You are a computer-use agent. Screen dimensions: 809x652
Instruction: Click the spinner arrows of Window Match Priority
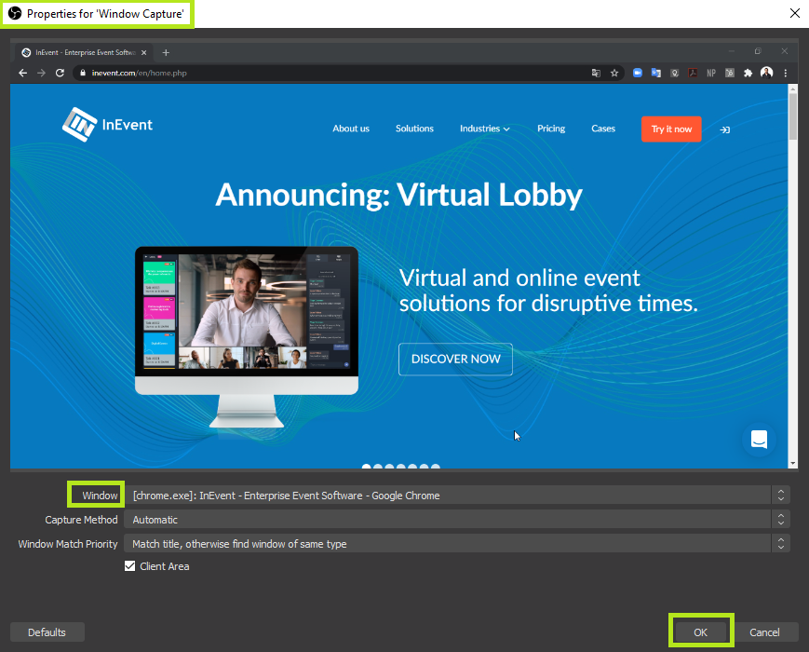tap(781, 544)
